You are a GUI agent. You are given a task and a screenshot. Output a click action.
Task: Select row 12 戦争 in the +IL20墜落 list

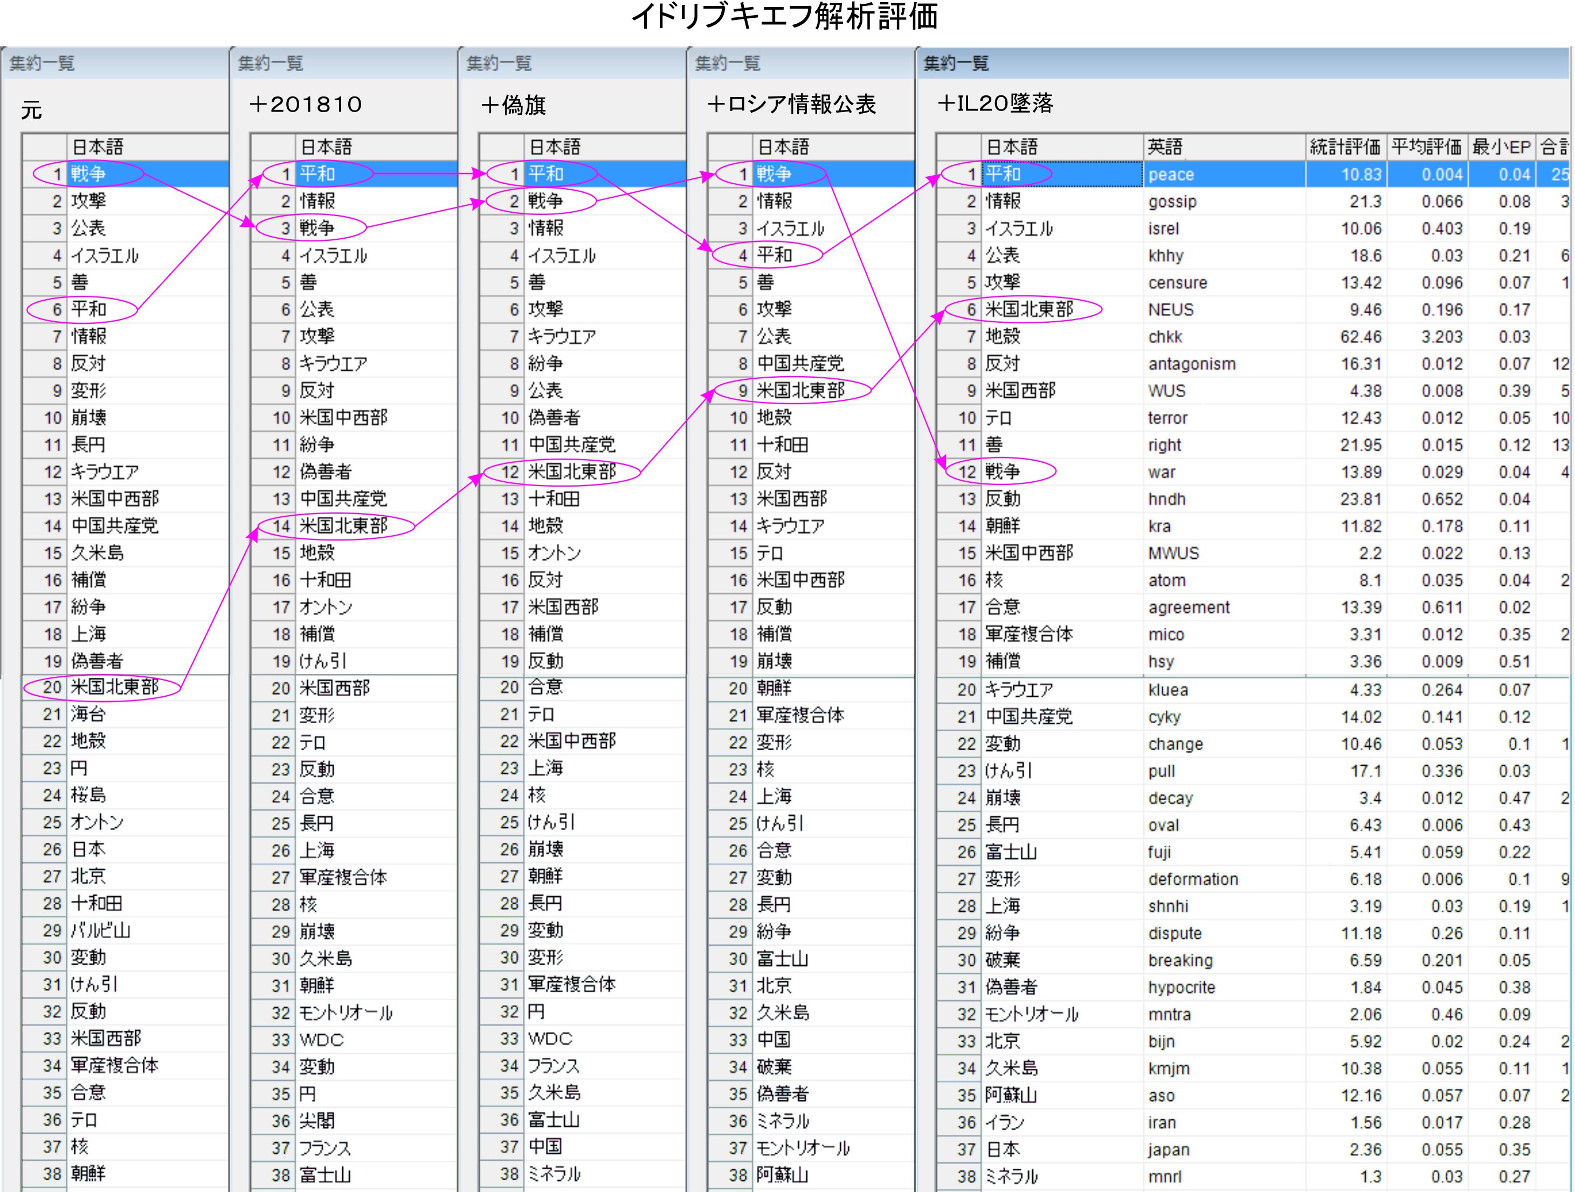coord(1003,472)
